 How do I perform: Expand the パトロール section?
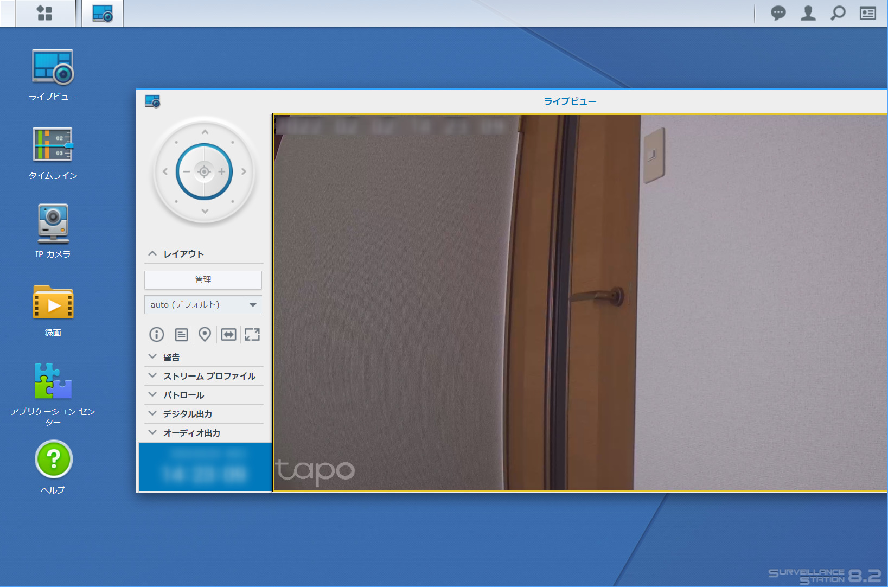[x=204, y=395]
